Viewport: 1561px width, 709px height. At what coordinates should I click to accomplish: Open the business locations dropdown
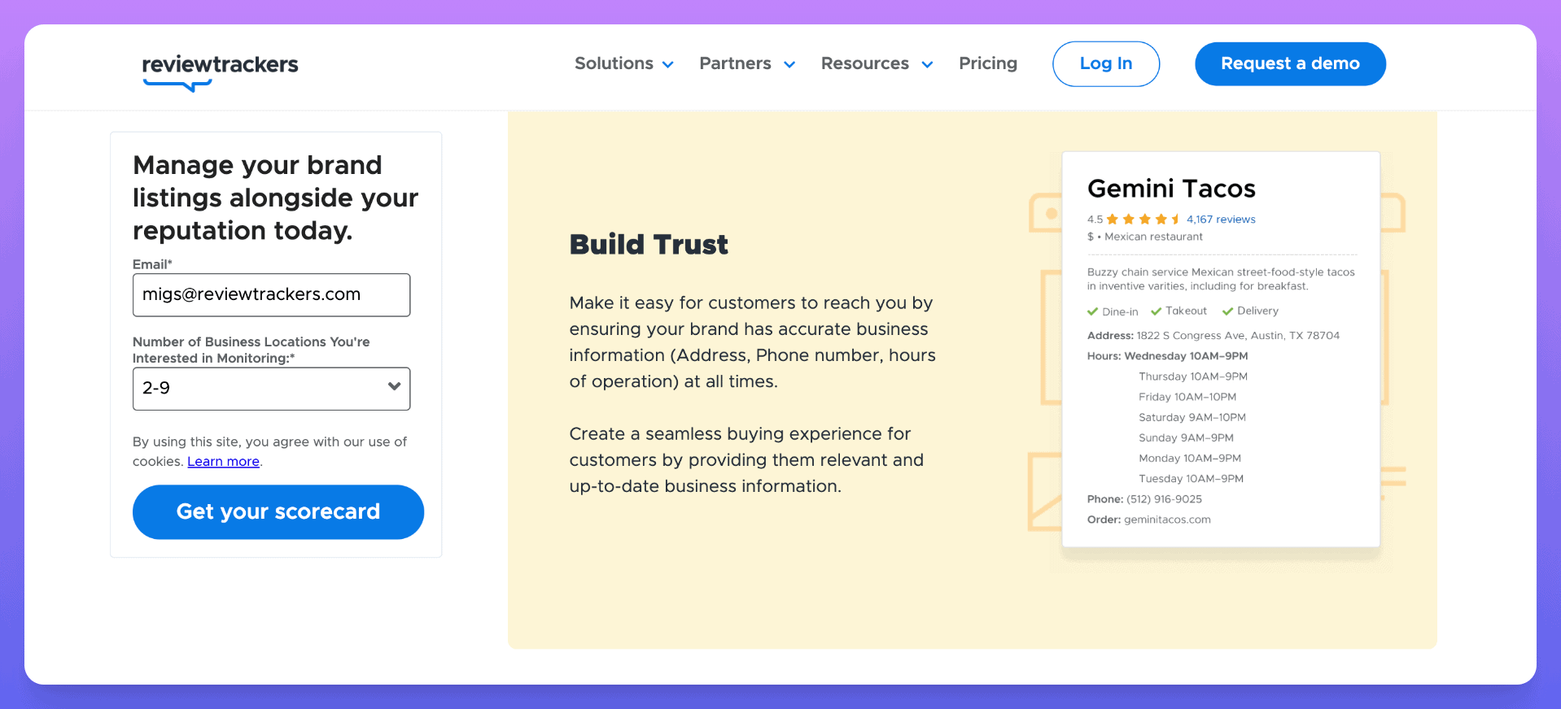pyautogui.click(x=271, y=389)
